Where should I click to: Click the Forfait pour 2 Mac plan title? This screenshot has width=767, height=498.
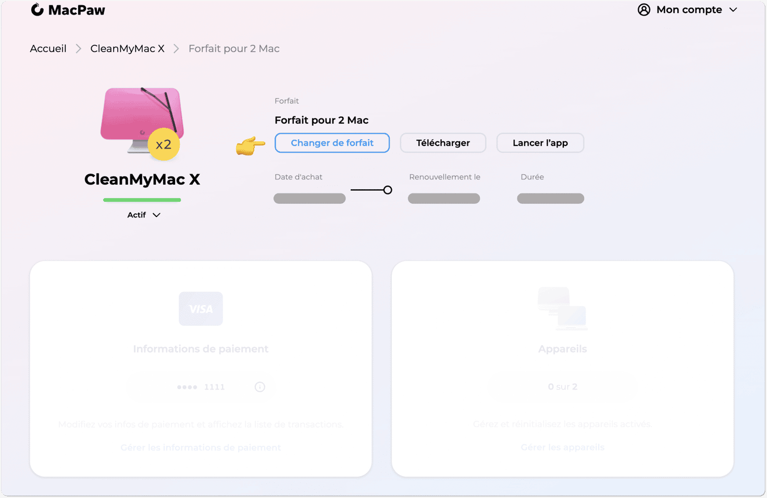click(321, 120)
